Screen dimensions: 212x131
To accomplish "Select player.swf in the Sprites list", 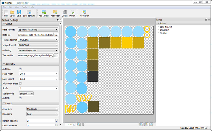I will (x=164, y=30).
